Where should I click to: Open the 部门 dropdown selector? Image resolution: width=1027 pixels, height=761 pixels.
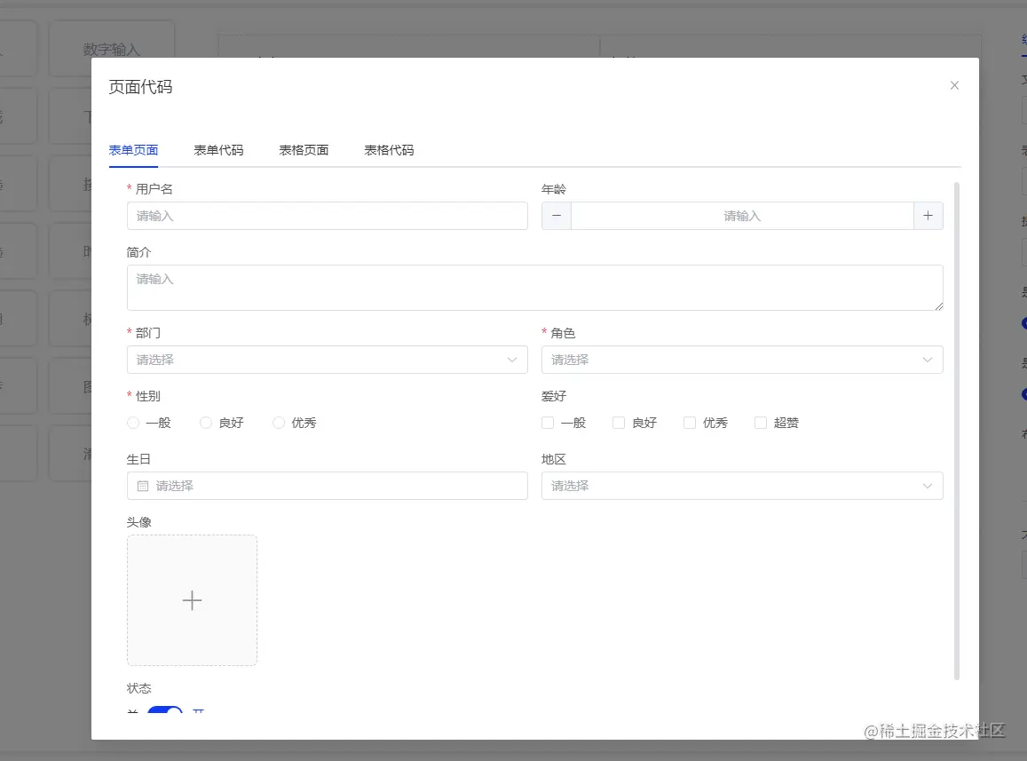pyautogui.click(x=327, y=360)
